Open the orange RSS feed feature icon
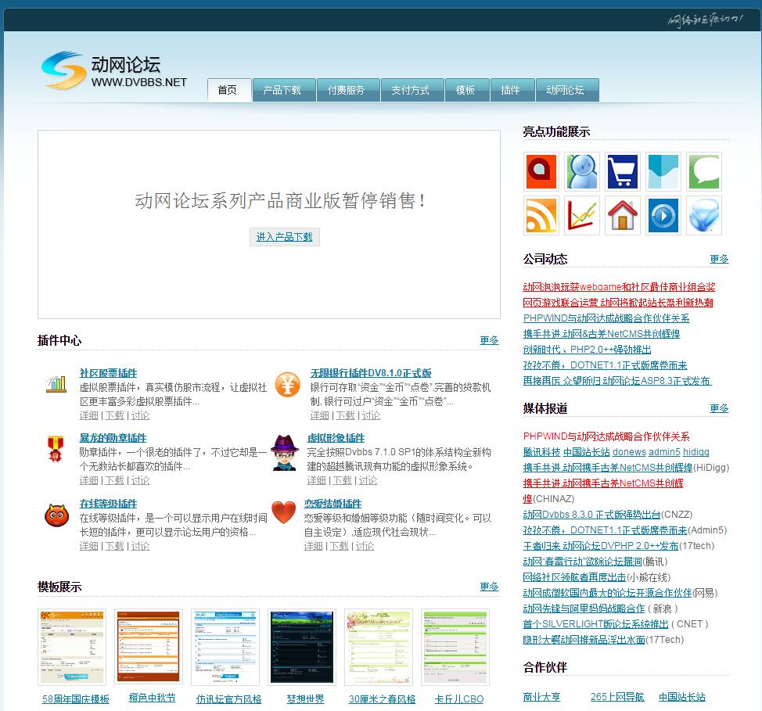 click(x=541, y=216)
